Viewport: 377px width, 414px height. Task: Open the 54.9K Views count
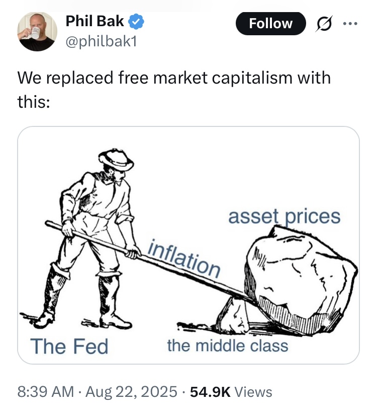click(231, 391)
